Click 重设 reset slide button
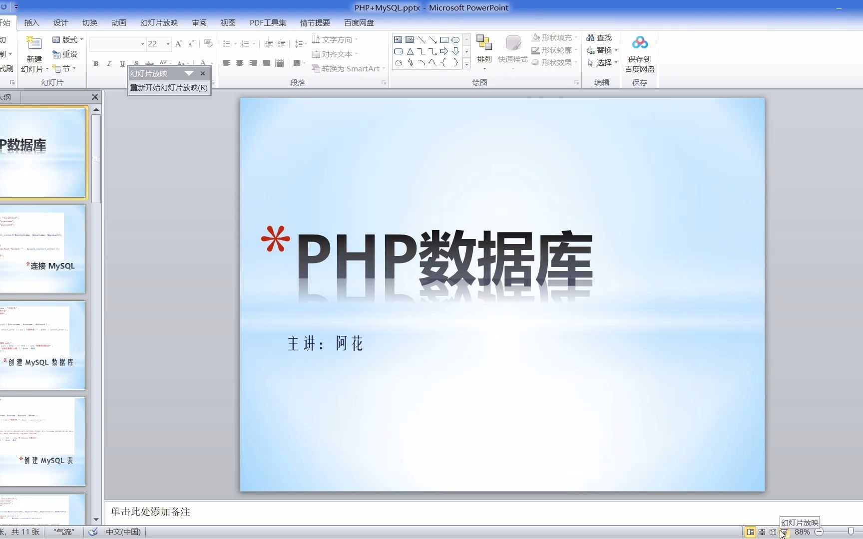This screenshot has width=863, height=539. [x=65, y=54]
